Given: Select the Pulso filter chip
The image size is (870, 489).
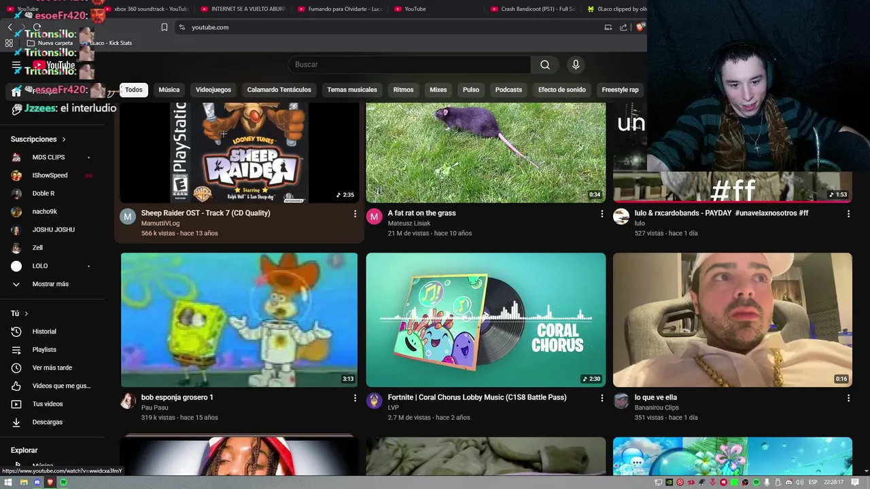Looking at the screenshot, I should 471,90.
